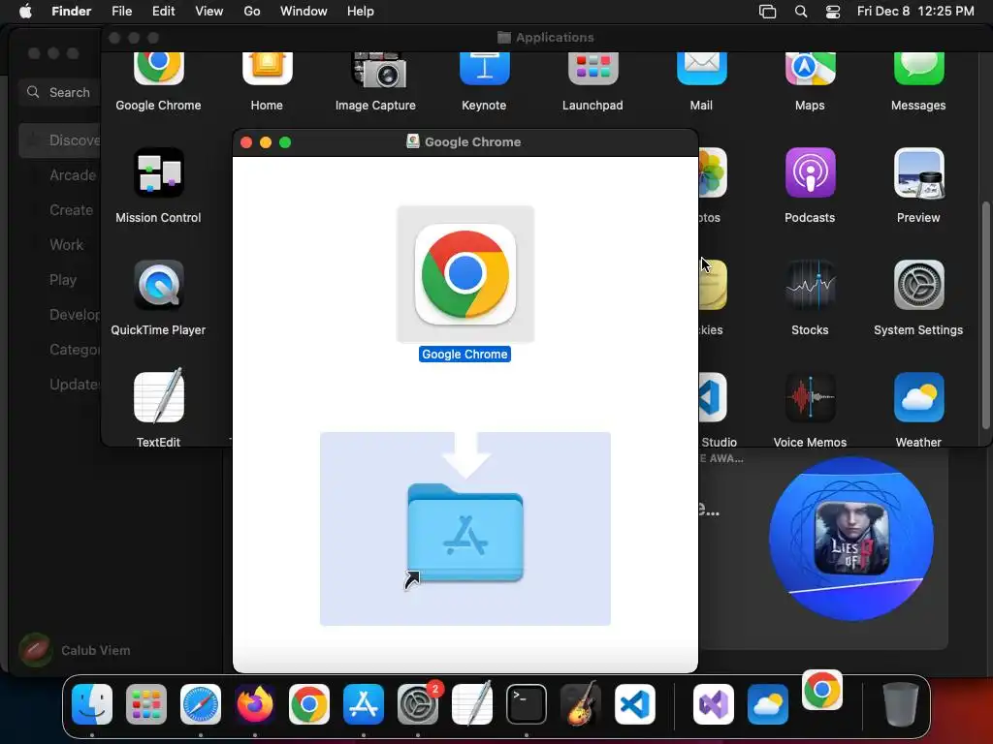993x744 pixels.
Task: Open Trash in the Dock
Action: [901, 704]
